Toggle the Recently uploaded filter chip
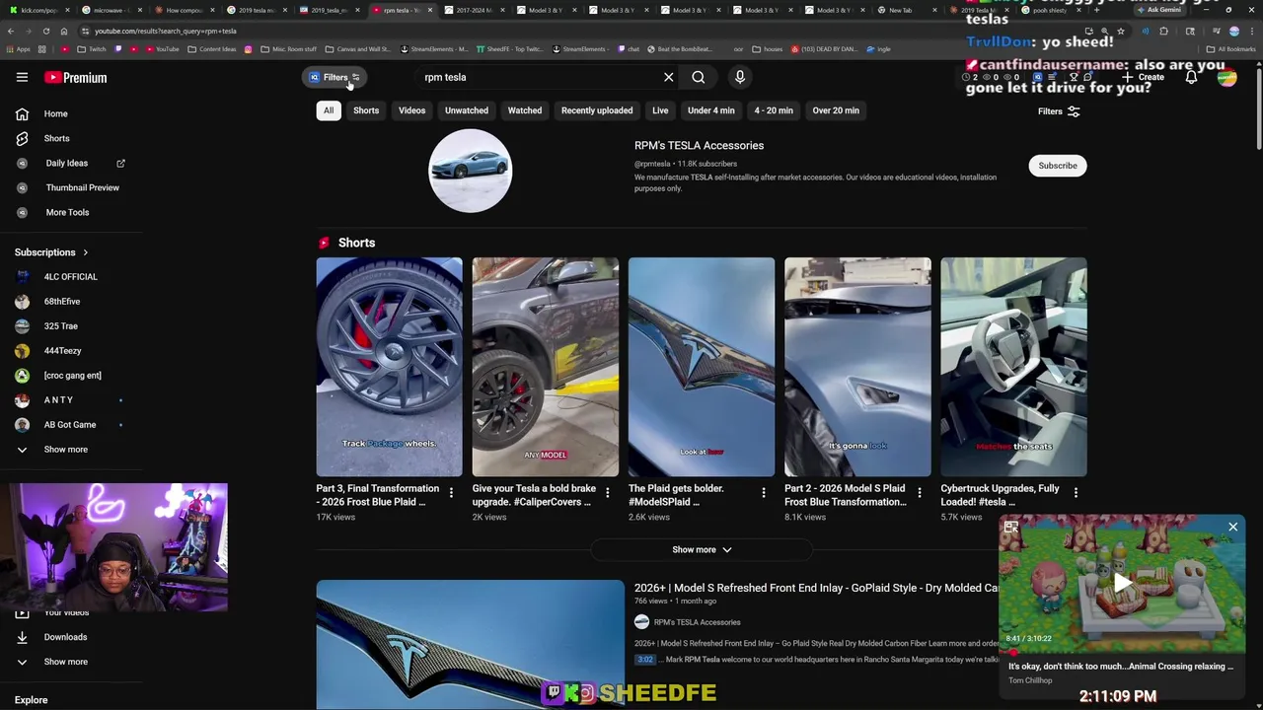The image size is (1263, 710). pos(597,110)
